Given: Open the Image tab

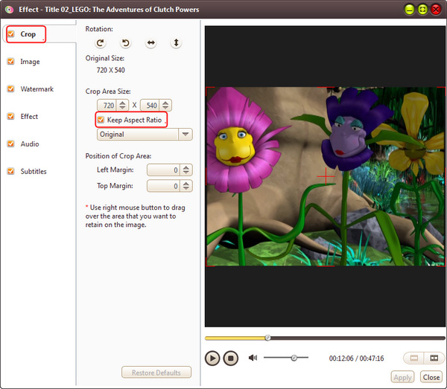Looking at the screenshot, I should (x=31, y=62).
